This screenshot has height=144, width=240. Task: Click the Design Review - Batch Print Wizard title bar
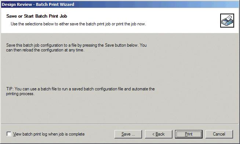[120, 4]
